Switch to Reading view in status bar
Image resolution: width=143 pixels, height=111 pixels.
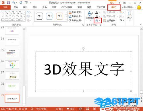(94, 109)
